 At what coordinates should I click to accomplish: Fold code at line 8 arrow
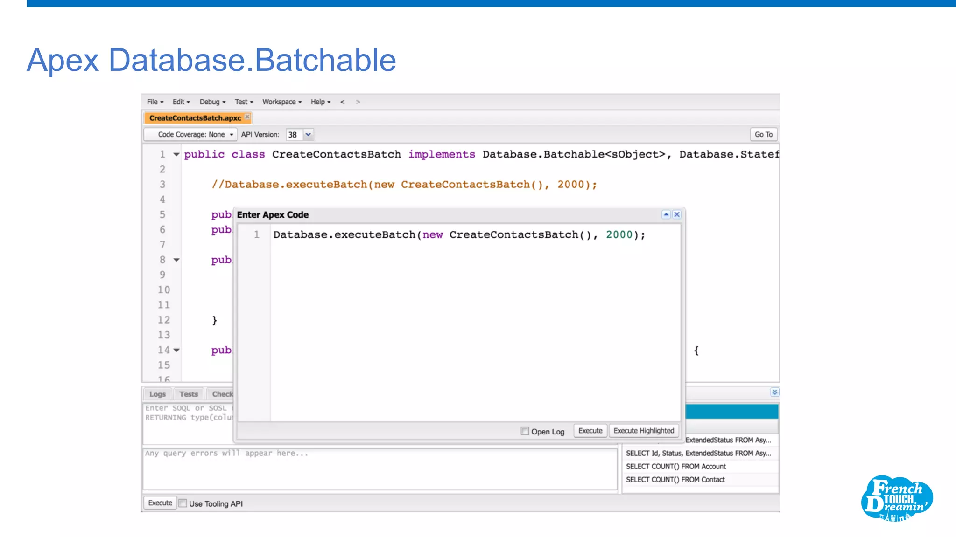coord(176,260)
